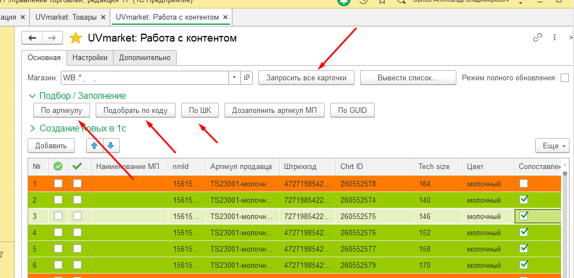The height and width of the screenshot is (278, 574).
Task: Open the Еще dropdown menu
Action: [552, 146]
